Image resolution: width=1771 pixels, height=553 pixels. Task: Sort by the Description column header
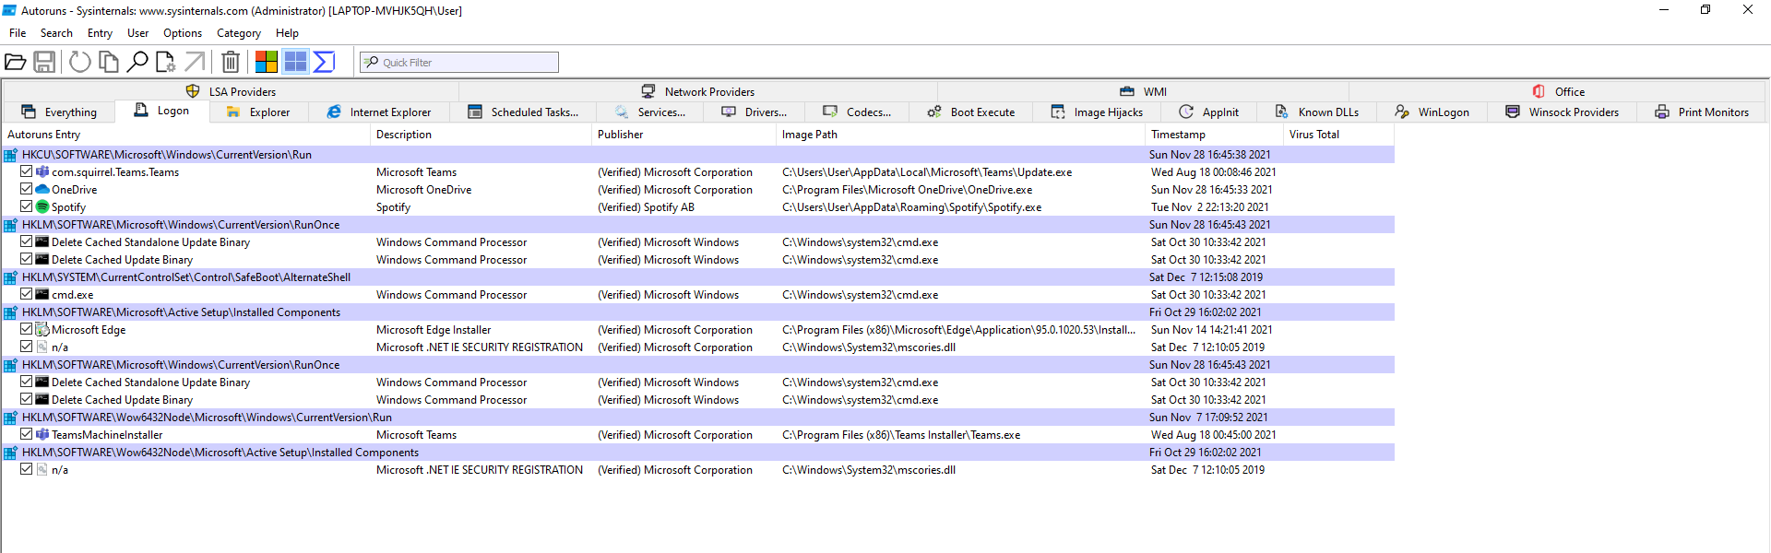(x=481, y=135)
